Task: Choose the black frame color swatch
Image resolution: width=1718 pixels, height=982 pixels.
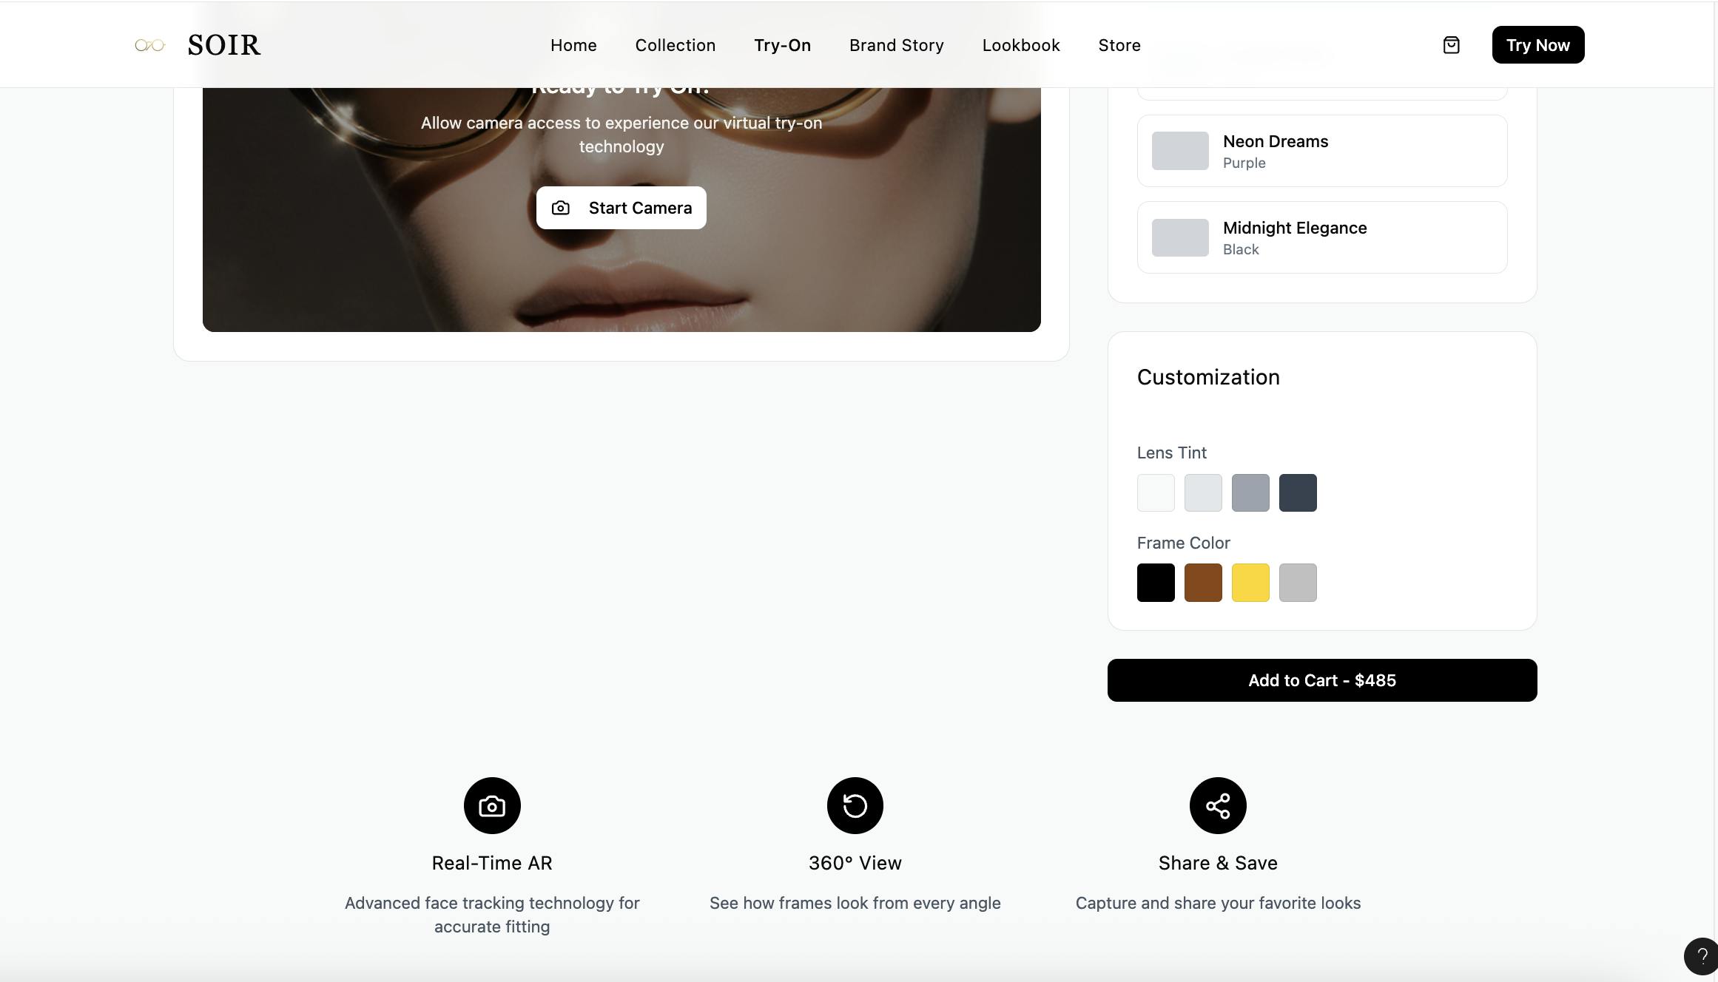Action: click(x=1155, y=583)
